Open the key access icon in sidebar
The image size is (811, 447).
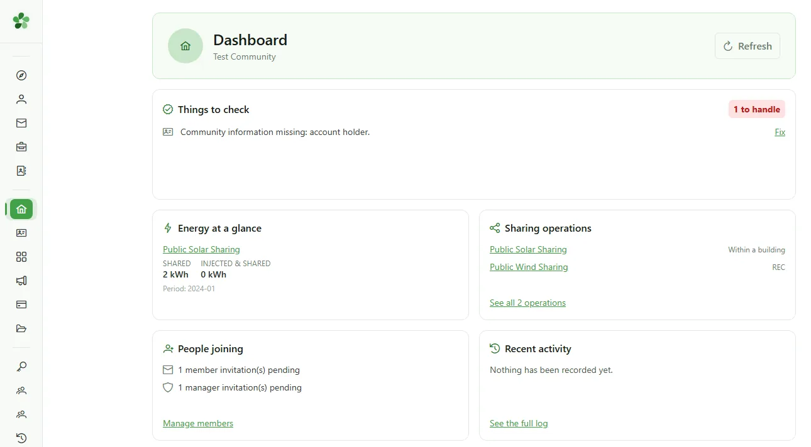[x=21, y=367]
